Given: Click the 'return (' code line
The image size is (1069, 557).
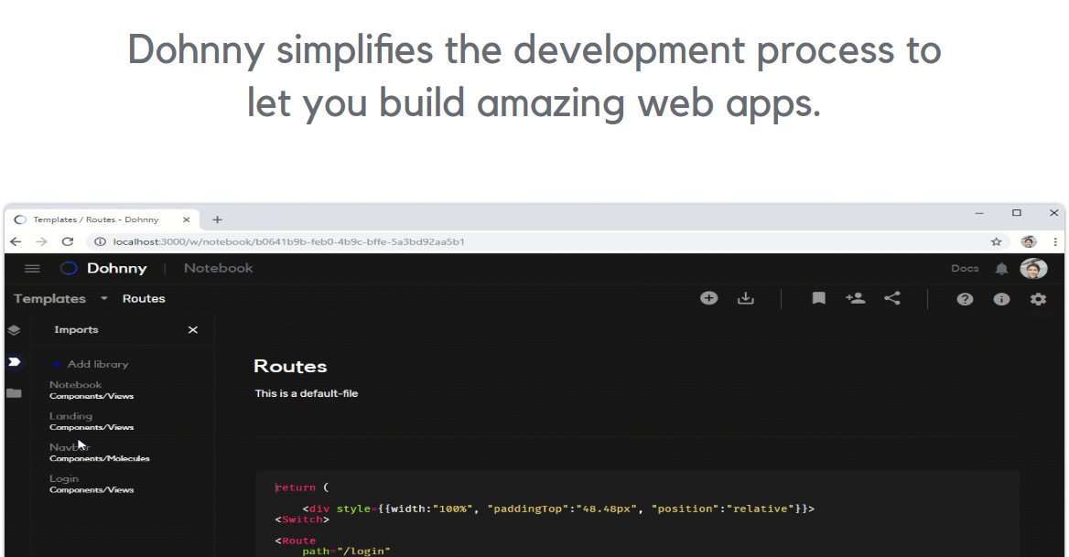Looking at the screenshot, I should 302,487.
